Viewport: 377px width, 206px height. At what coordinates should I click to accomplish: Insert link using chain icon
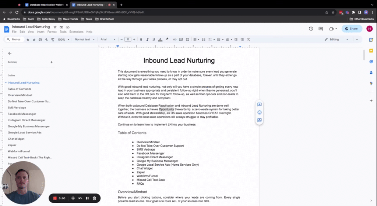point(175,40)
